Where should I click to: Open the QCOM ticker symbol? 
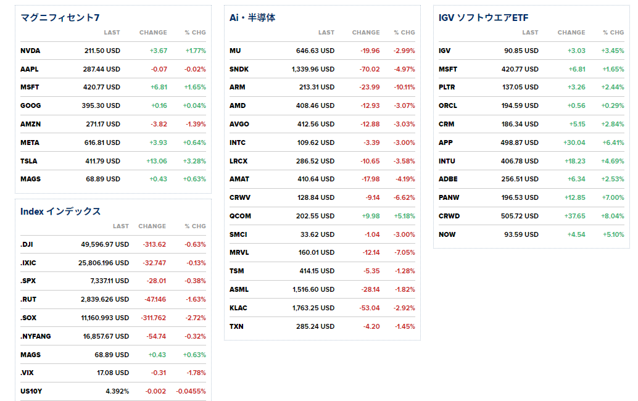(x=240, y=216)
